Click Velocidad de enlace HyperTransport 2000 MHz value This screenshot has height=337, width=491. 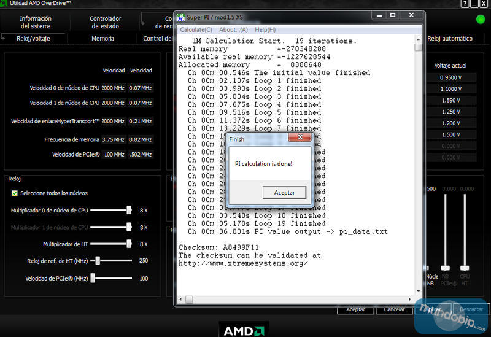click(x=113, y=121)
